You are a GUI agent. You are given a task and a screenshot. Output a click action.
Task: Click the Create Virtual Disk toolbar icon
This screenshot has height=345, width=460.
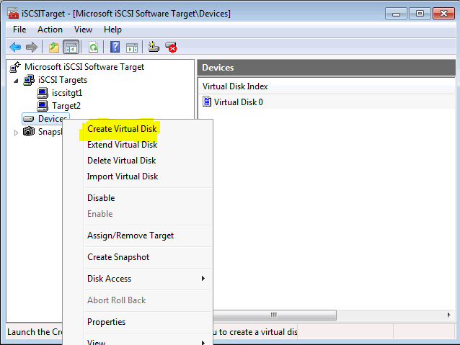[154, 47]
